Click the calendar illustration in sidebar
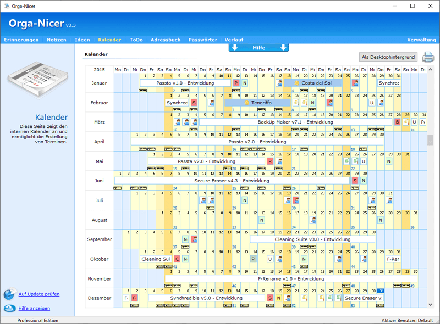Image resolution: width=440 pixels, height=324 pixels. point(38,80)
